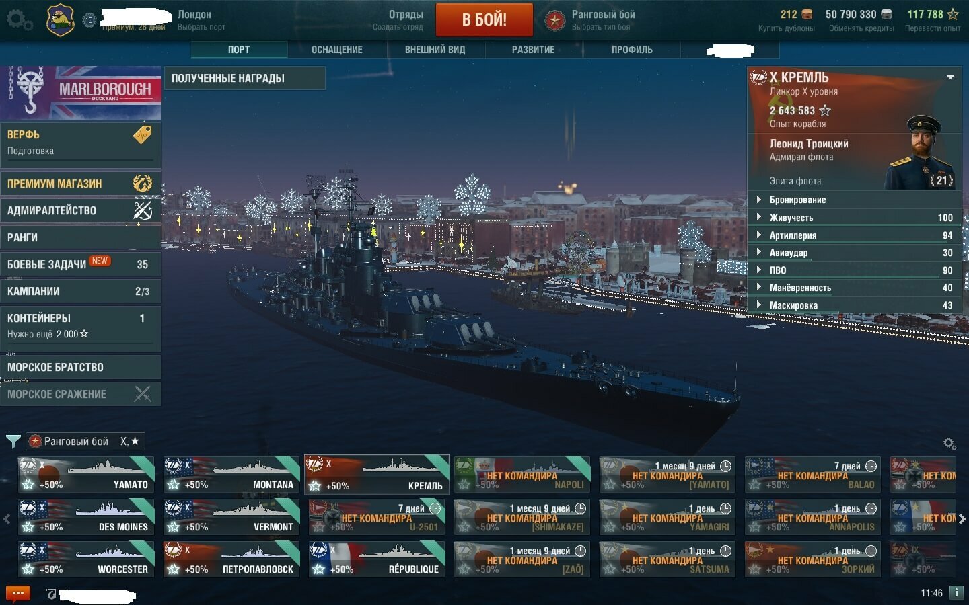This screenshot has height=605, width=969.
Task: Switch to the Оснащение tab
Action: click(337, 50)
